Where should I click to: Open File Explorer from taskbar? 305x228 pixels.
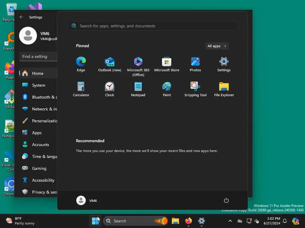coord(175,221)
